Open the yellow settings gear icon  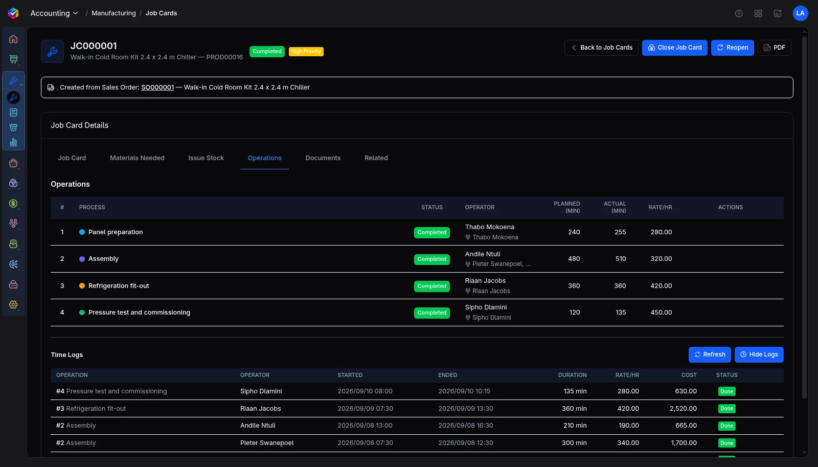[x=13, y=305]
